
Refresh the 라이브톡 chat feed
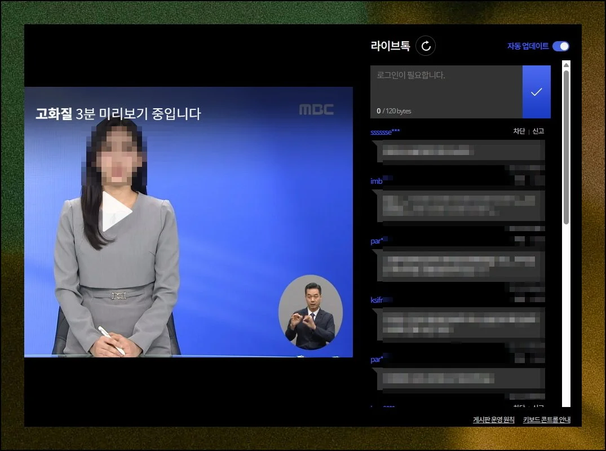point(426,46)
